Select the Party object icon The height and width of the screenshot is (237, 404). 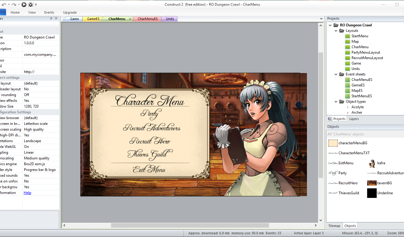click(333, 173)
